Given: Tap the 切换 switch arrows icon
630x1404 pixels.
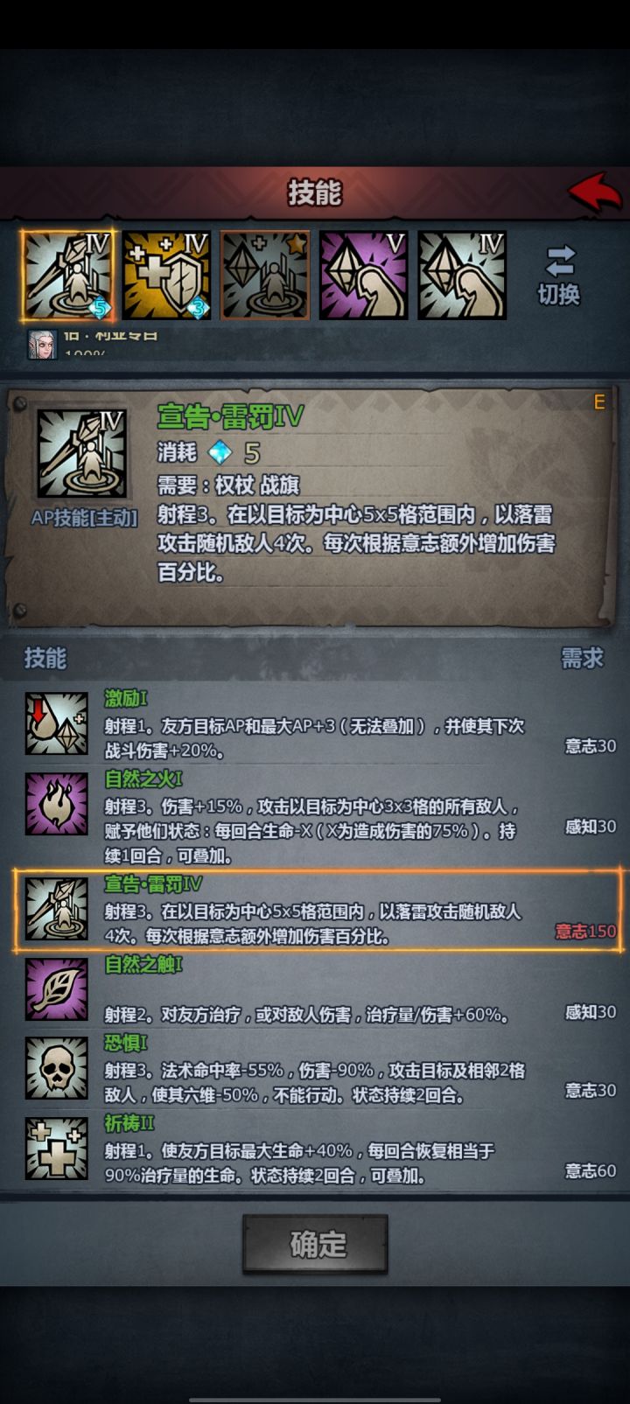Looking at the screenshot, I should 560,261.
